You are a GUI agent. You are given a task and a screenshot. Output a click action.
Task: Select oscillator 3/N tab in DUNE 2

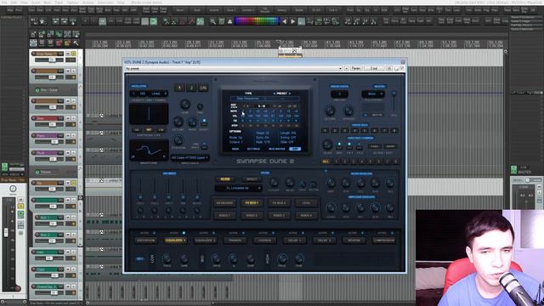point(203,88)
